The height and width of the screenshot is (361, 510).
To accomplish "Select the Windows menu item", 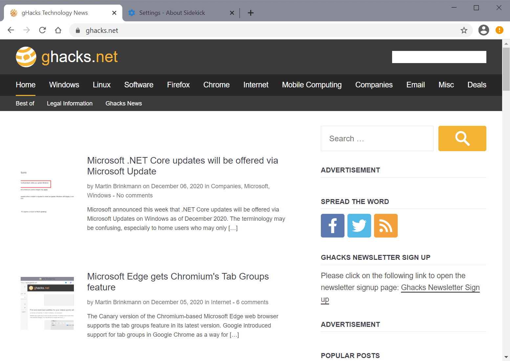I will coord(64,85).
